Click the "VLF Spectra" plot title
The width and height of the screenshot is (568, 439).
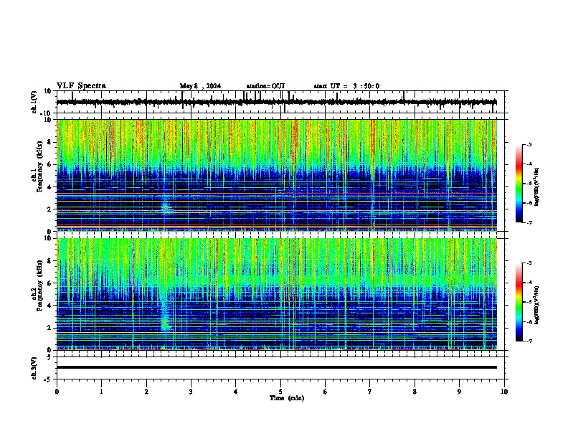pos(81,86)
